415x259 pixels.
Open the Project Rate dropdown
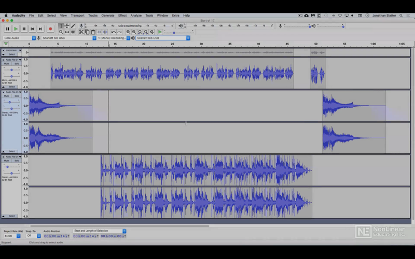[x=12, y=236]
